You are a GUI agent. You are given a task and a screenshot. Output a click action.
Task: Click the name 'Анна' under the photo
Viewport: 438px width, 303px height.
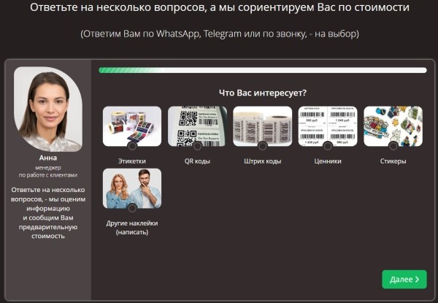point(48,158)
